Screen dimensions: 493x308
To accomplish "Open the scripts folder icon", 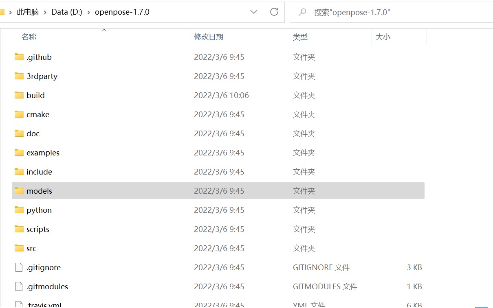I will [19, 229].
